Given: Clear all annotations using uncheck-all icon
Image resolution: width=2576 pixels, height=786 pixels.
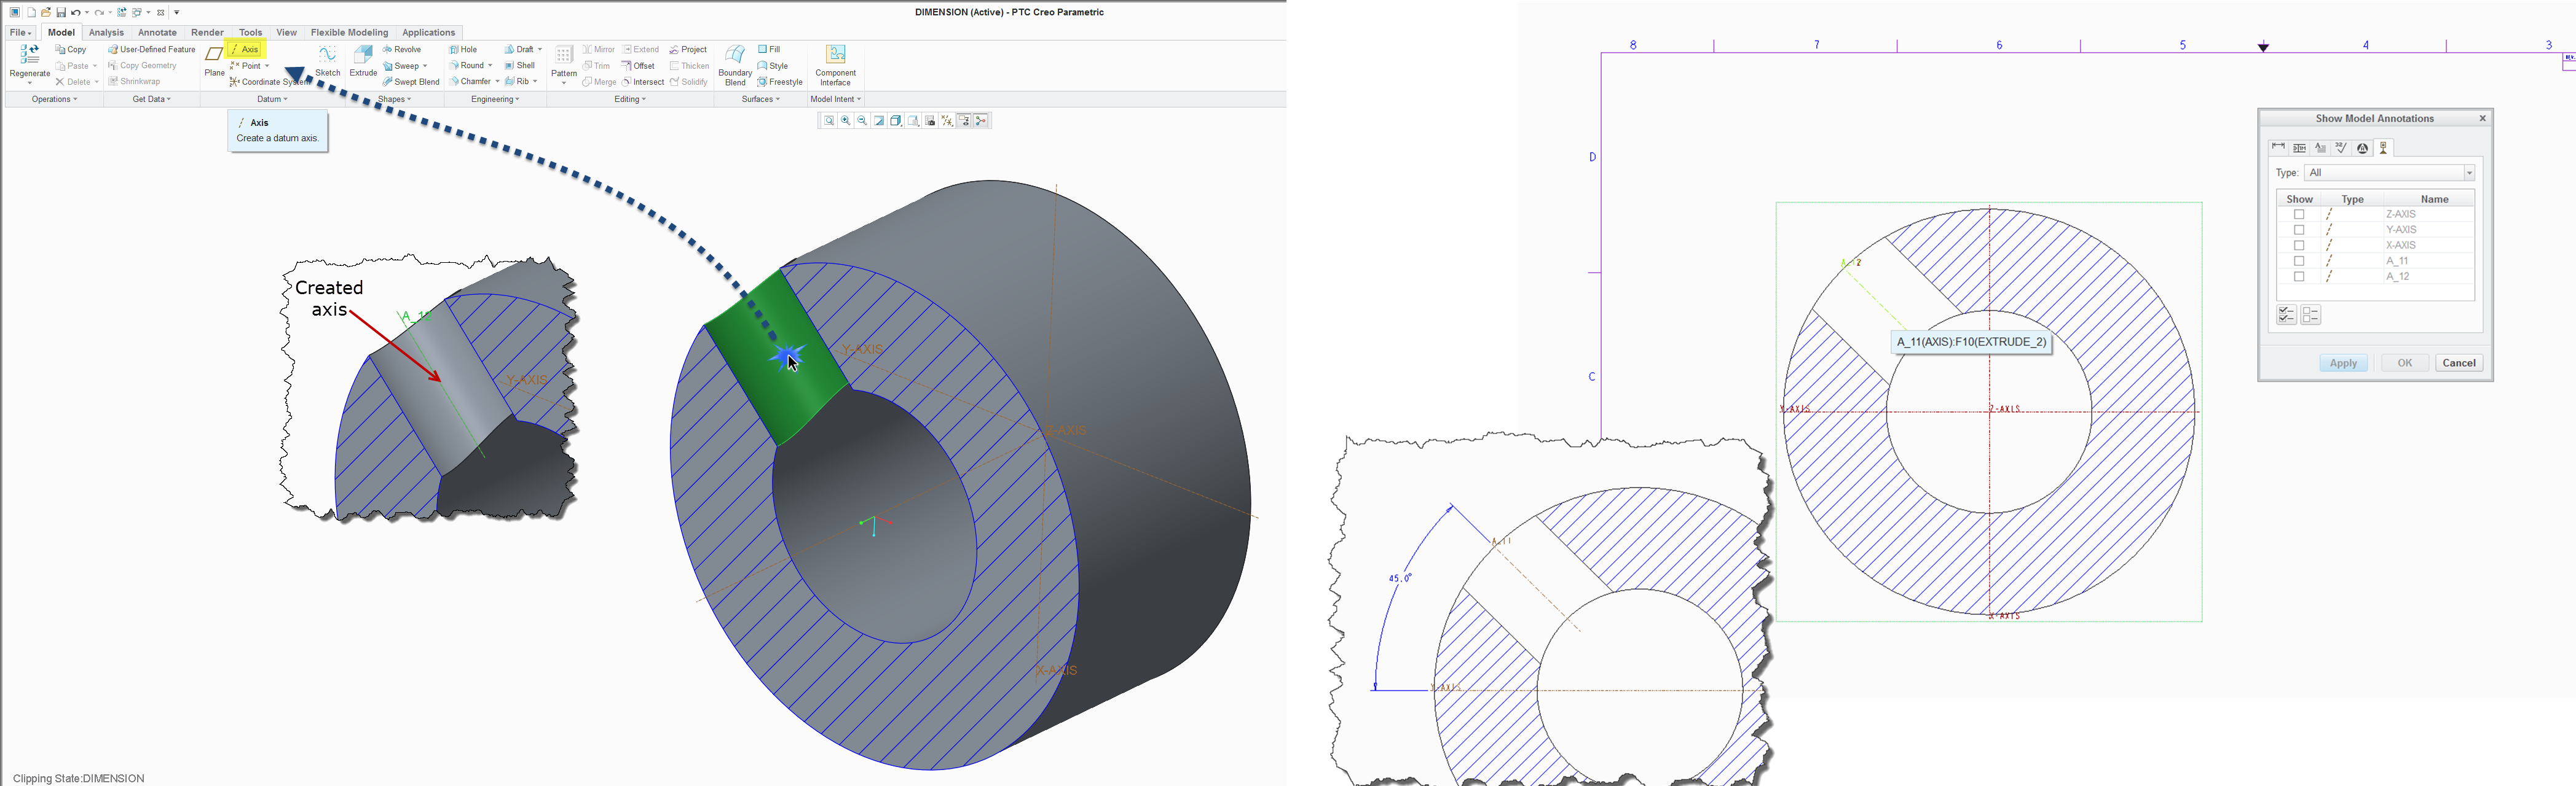Looking at the screenshot, I should click(2310, 316).
